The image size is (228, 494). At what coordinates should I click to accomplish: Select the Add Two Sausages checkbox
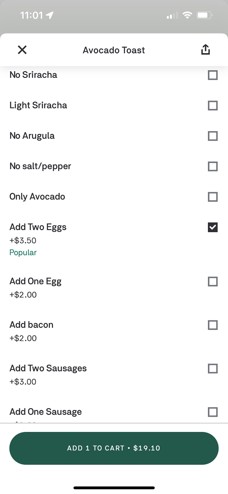(213, 368)
